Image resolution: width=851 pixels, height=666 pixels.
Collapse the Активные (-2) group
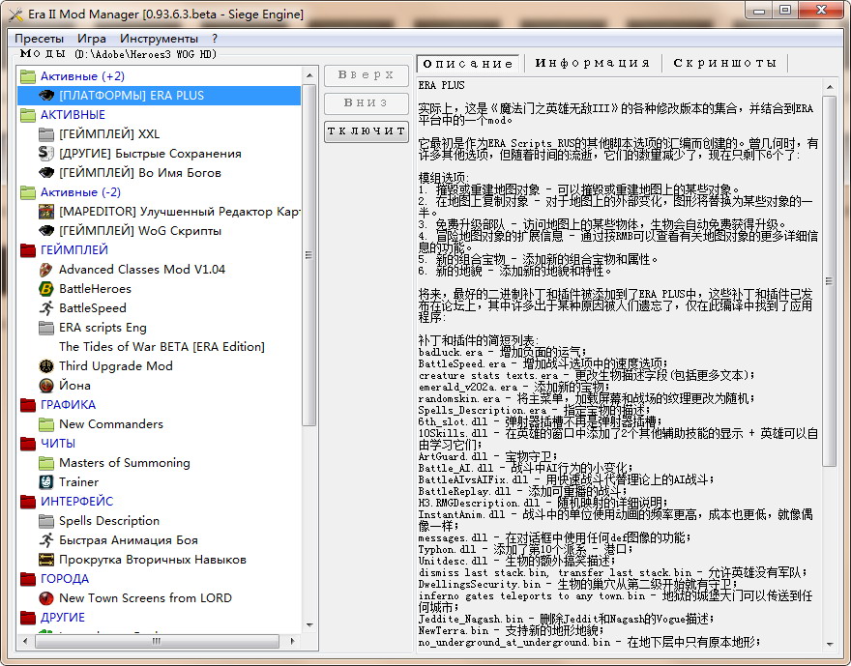pos(28,192)
